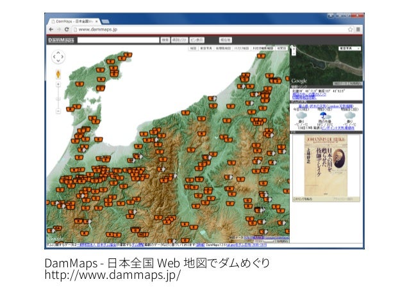Open the 県別リスト prefecture list button
The width and height of the screenshot is (409, 291).
click(179, 40)
